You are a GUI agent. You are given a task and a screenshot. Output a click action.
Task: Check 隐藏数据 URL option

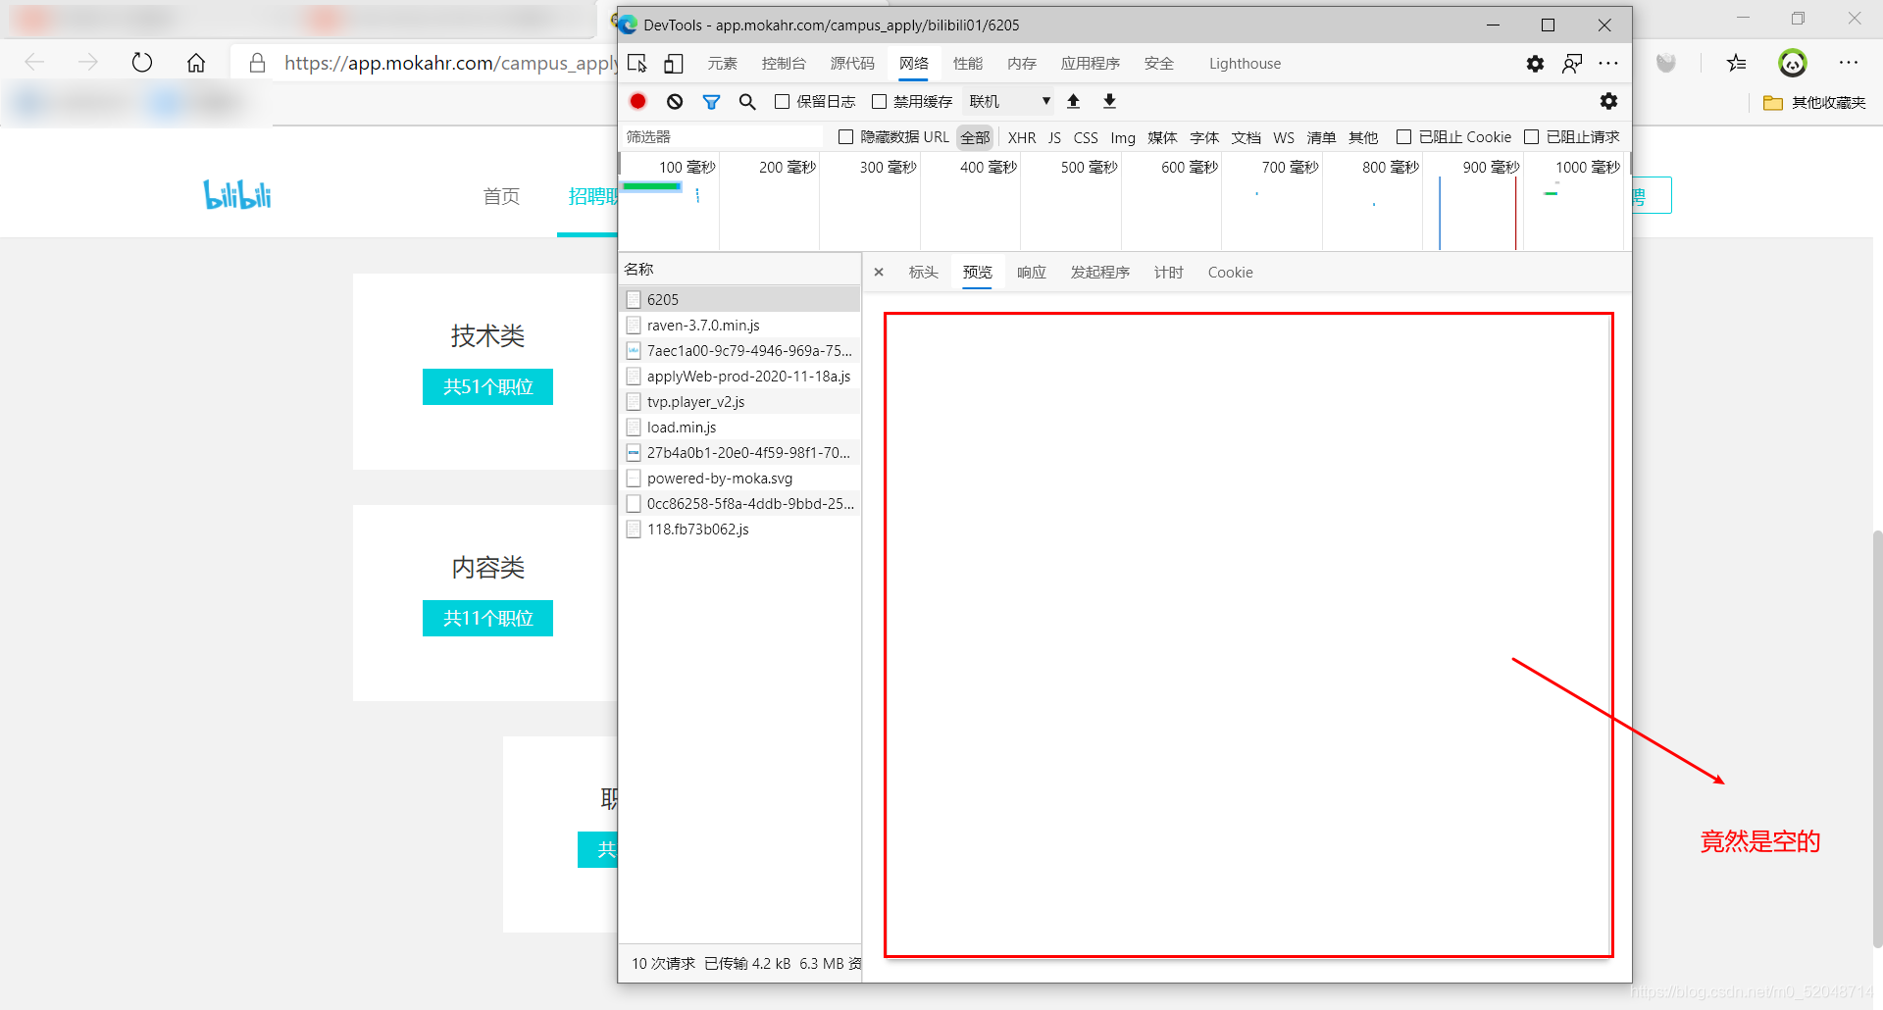pos(845,137)
